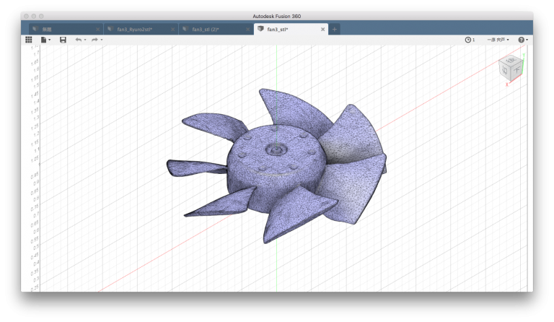Close the fan3_Ryuro2stl tab

coord(172,29)
